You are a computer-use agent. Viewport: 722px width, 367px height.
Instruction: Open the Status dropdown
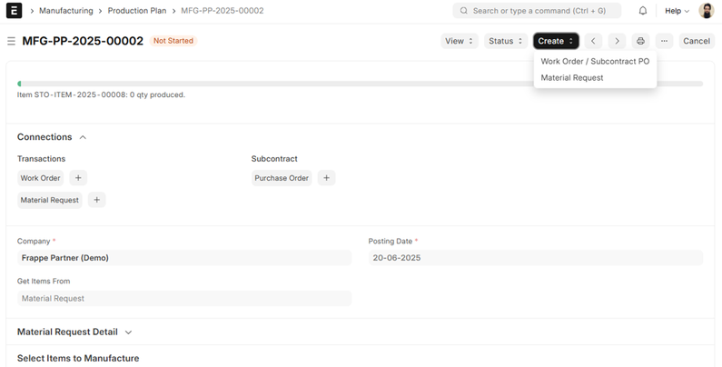[506, 41]
